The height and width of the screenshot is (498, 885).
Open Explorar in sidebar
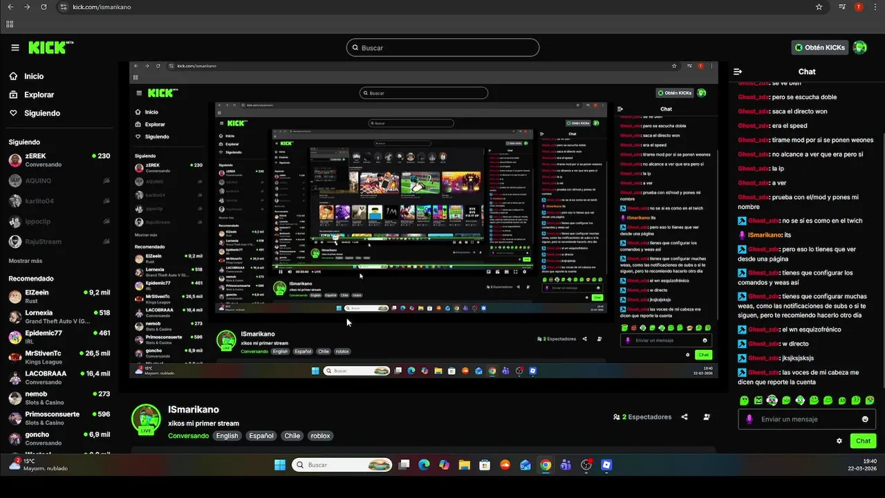39,95
